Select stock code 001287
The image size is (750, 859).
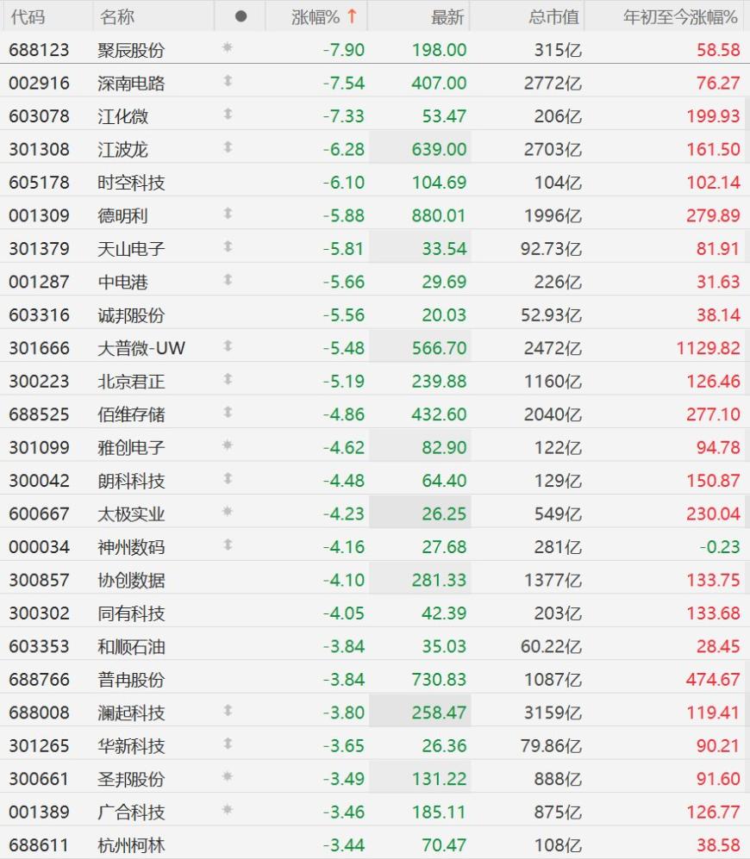coord(39,282)
